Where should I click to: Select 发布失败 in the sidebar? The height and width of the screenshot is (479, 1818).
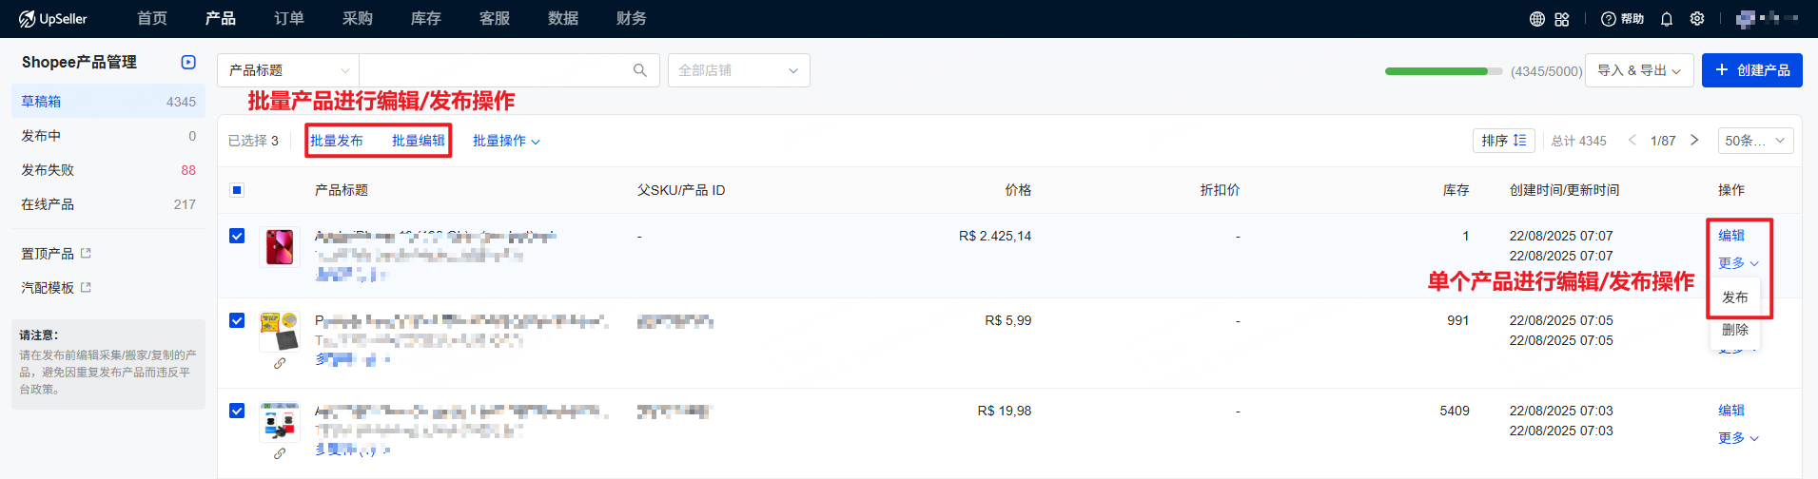(x=48, y=170)
